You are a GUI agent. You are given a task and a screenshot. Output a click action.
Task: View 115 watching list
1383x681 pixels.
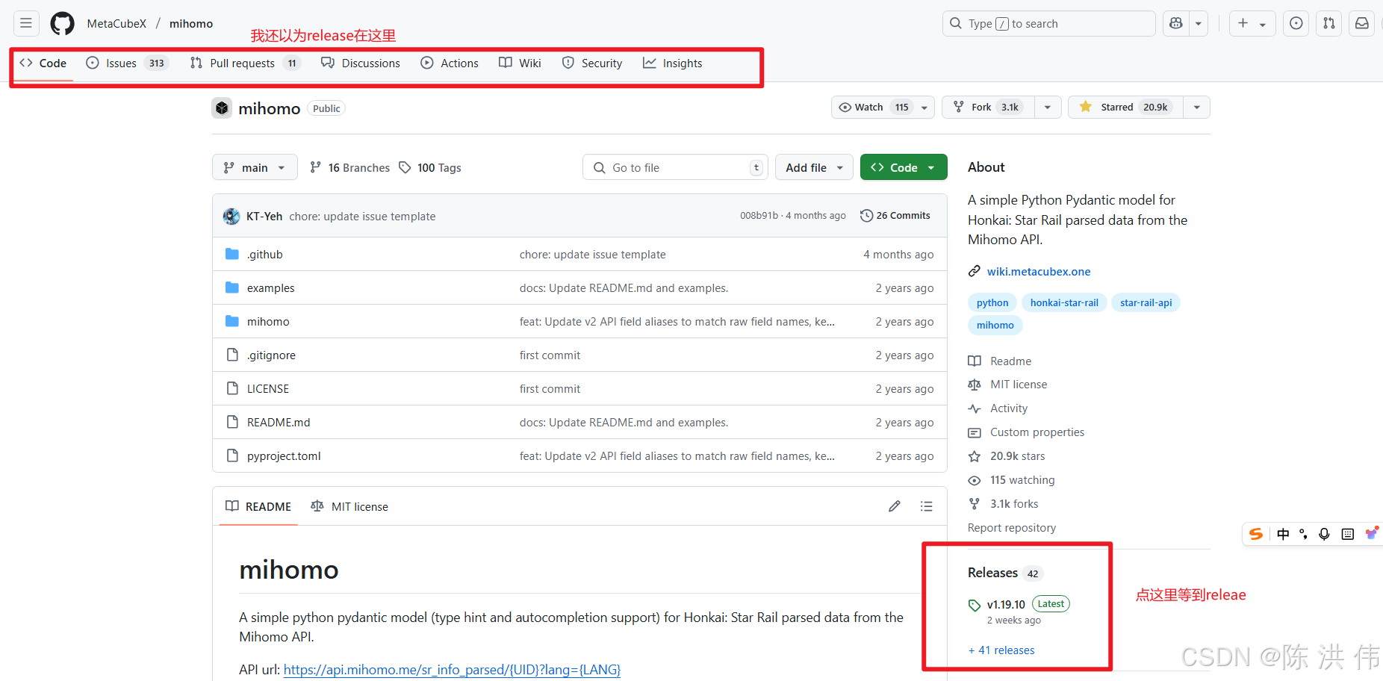(1012, 480)
